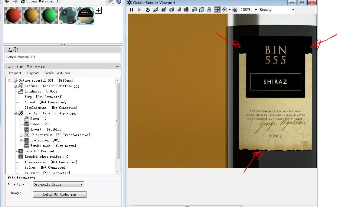This screenshot has width=337, height=207.
Task: Click the tree scrollbar down arrow
Action: (117, 171)
